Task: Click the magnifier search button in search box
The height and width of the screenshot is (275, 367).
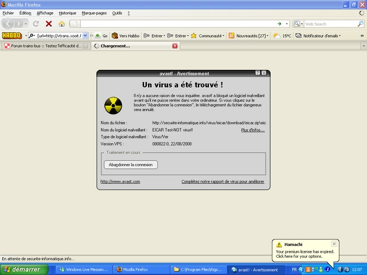Action: coord(361,23)
